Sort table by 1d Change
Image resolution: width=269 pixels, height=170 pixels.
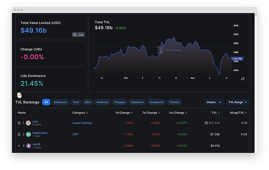(124, 113)
